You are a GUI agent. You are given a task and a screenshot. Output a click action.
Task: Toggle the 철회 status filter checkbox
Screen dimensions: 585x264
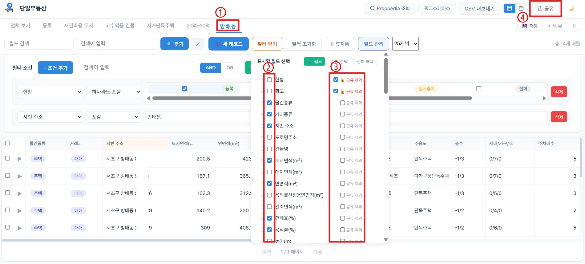[x=478, y=89]
